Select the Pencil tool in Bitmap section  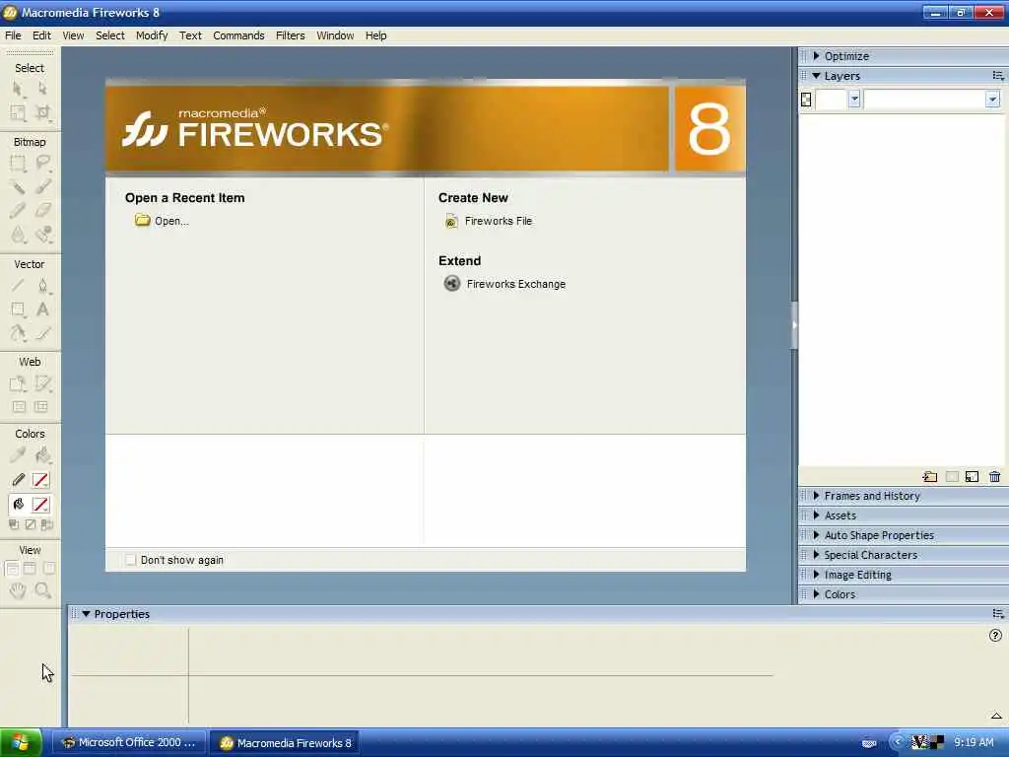click(x=18, y=211)
